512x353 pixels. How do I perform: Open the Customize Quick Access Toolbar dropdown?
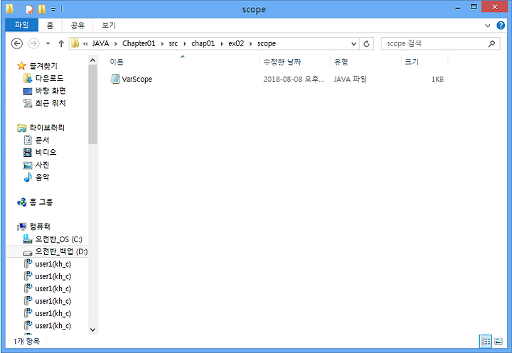[x=53, y=10]
